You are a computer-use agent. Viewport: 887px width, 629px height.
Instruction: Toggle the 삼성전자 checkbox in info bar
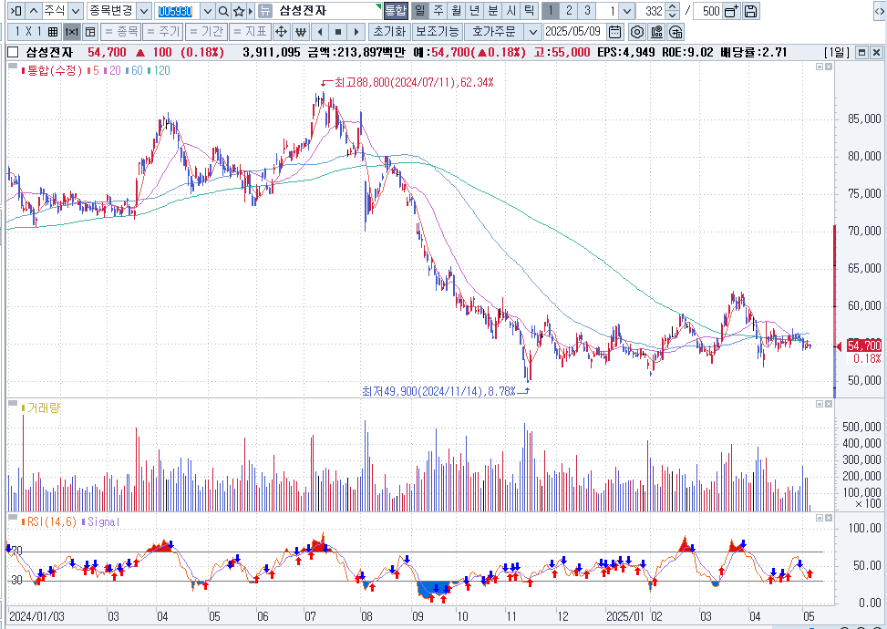(x=12, y=53)
